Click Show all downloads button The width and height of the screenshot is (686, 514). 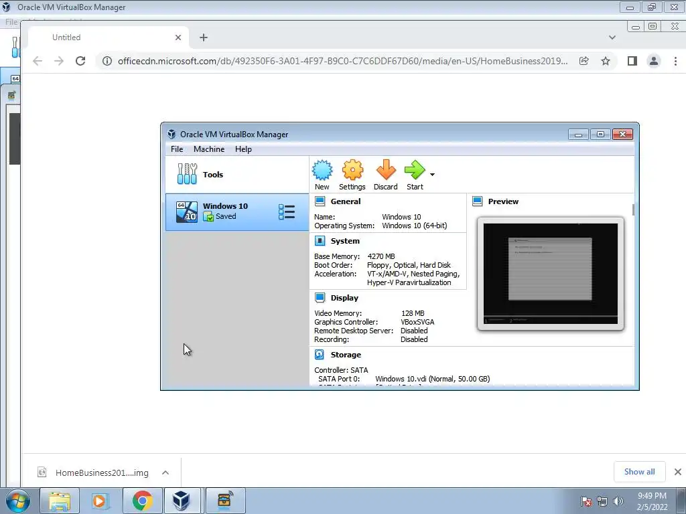tap(639, 472)
